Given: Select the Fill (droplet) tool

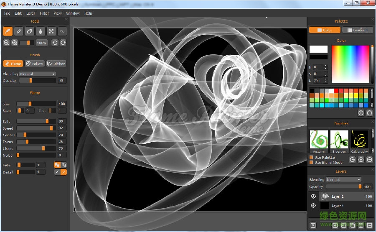Looking at the screenshot, I should pyautogui.click(x=40, y=31).
